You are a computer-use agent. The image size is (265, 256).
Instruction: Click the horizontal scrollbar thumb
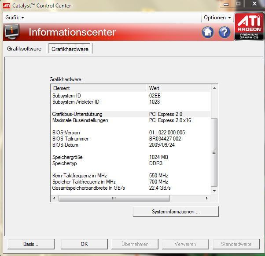point(114,198)
